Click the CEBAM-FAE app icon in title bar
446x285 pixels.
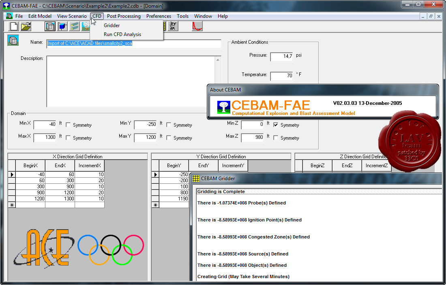pyautogui.click(x=6, y=6)
